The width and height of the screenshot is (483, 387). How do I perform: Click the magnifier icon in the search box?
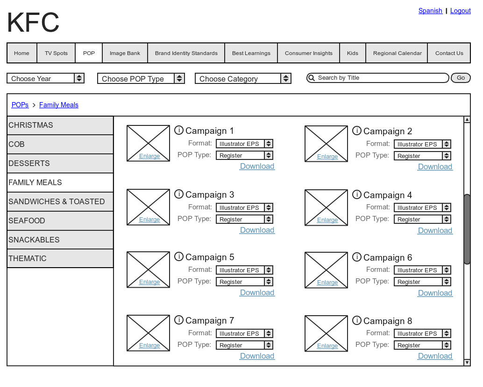(x=312, y=78)
